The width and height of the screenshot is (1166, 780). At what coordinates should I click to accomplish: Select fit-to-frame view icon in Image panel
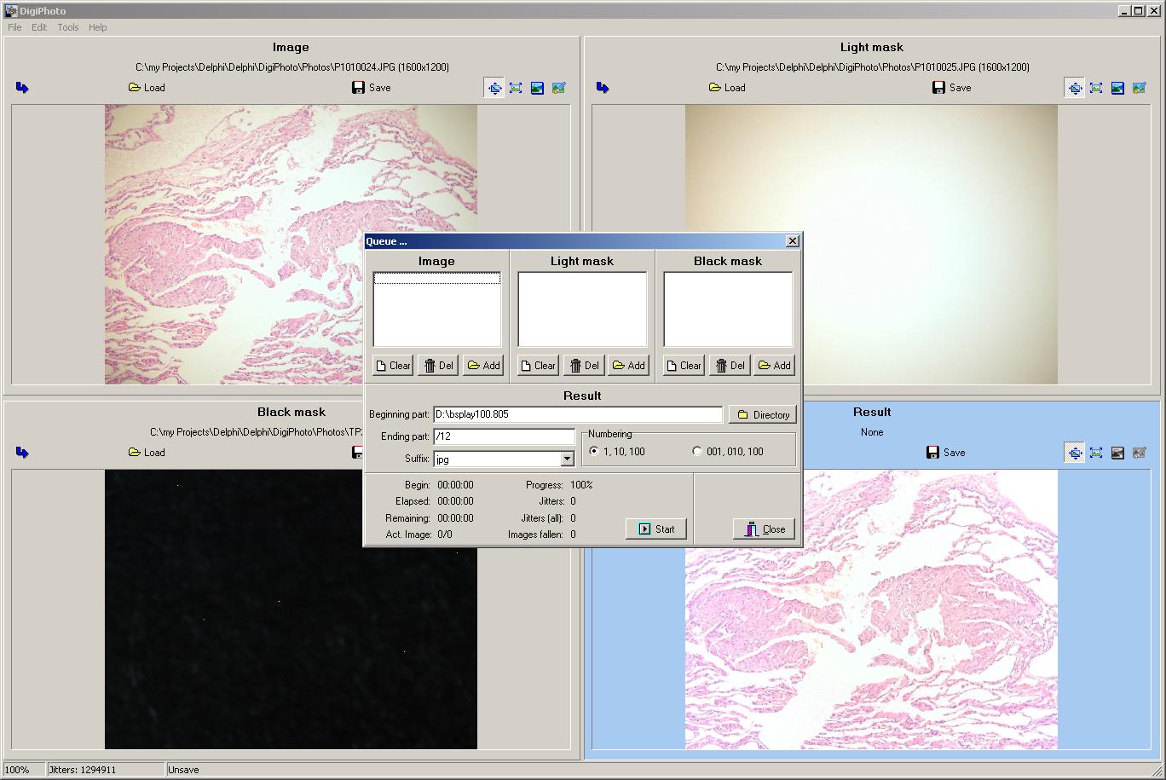tap(516, 88)
